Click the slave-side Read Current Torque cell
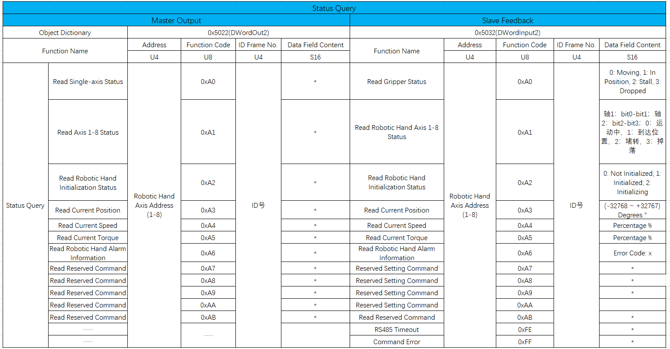The image size is (670, 349). (x=397, y=237)
